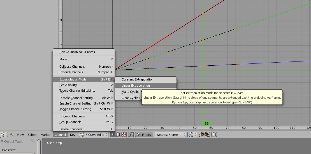Open the View menu
311x154 pixels.
pyautogui.click(x=20, y=135)
